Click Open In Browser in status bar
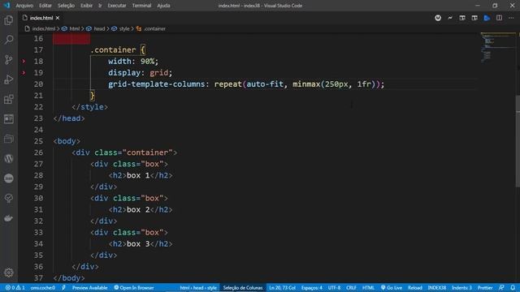Image resolution: width=520 pixels, height=292 pixels. (x=134, y=288)
